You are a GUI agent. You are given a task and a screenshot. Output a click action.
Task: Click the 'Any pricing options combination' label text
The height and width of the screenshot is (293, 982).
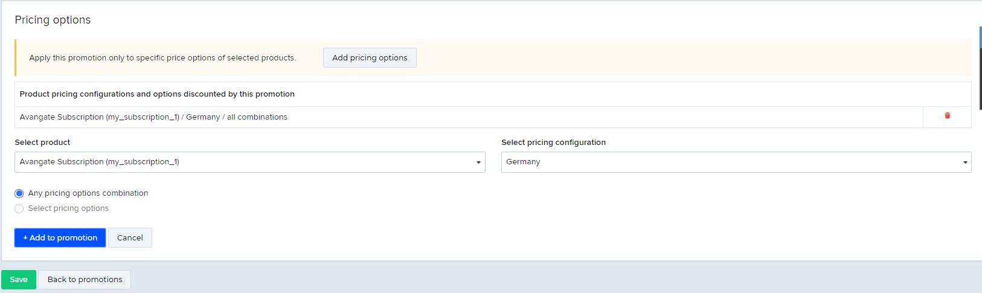(88, 193)
